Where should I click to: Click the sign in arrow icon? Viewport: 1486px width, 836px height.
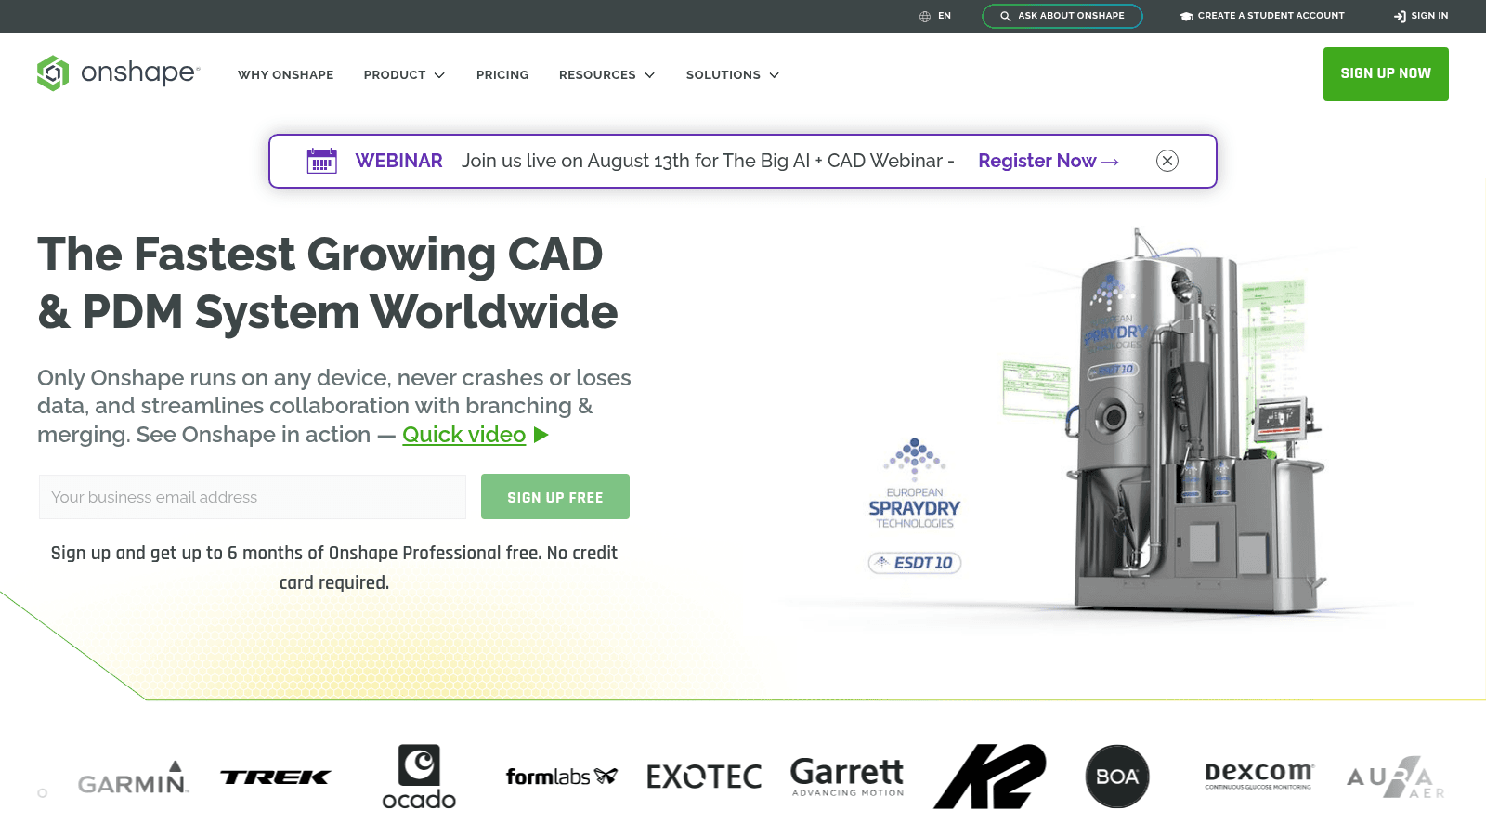point(1400,16)
